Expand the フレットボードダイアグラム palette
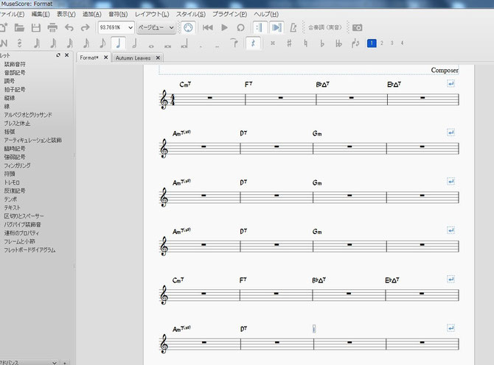This screenshot has height=365, width=494. (x=30, y=250)
